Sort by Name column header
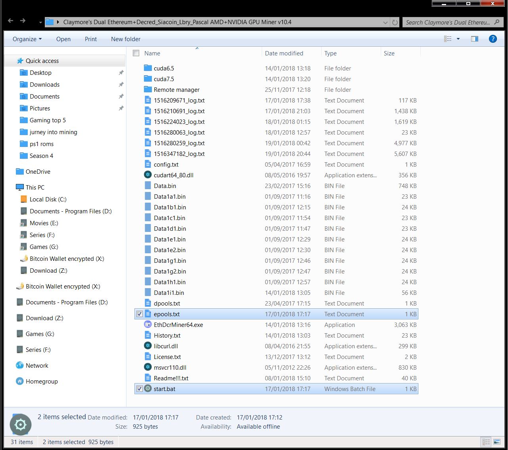The image size is (508, 450). tap(152, 53)
